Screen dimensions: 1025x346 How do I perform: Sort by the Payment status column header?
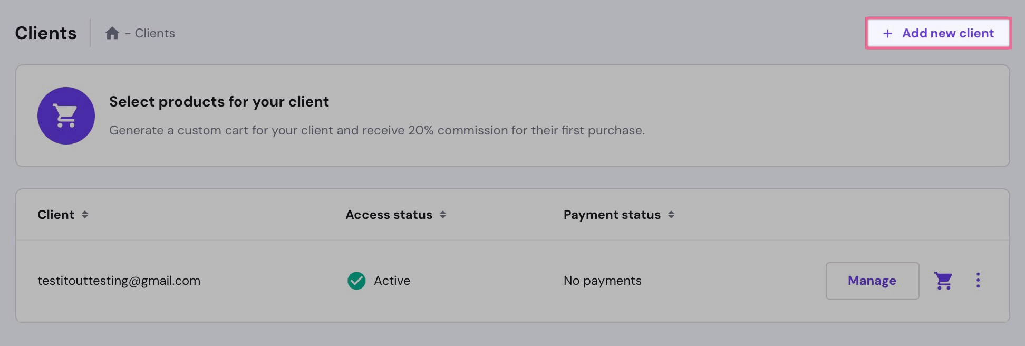point(612,215)
